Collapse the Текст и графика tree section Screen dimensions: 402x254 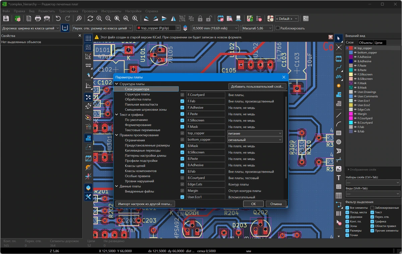point(117,115)
